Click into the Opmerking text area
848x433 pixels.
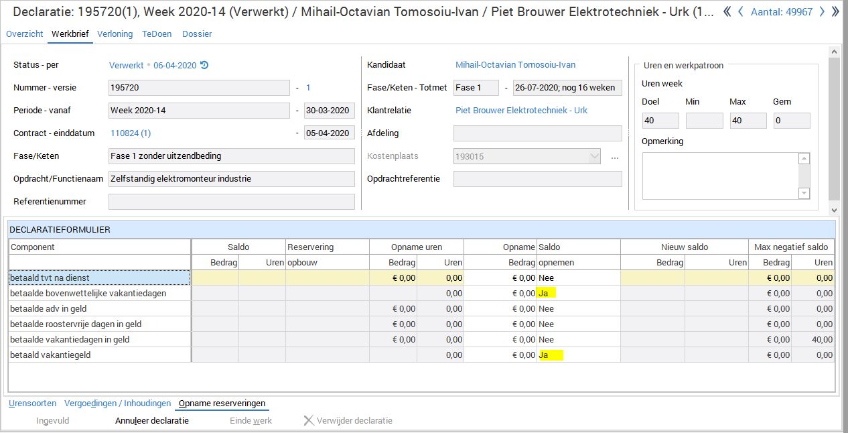point(720,176)
